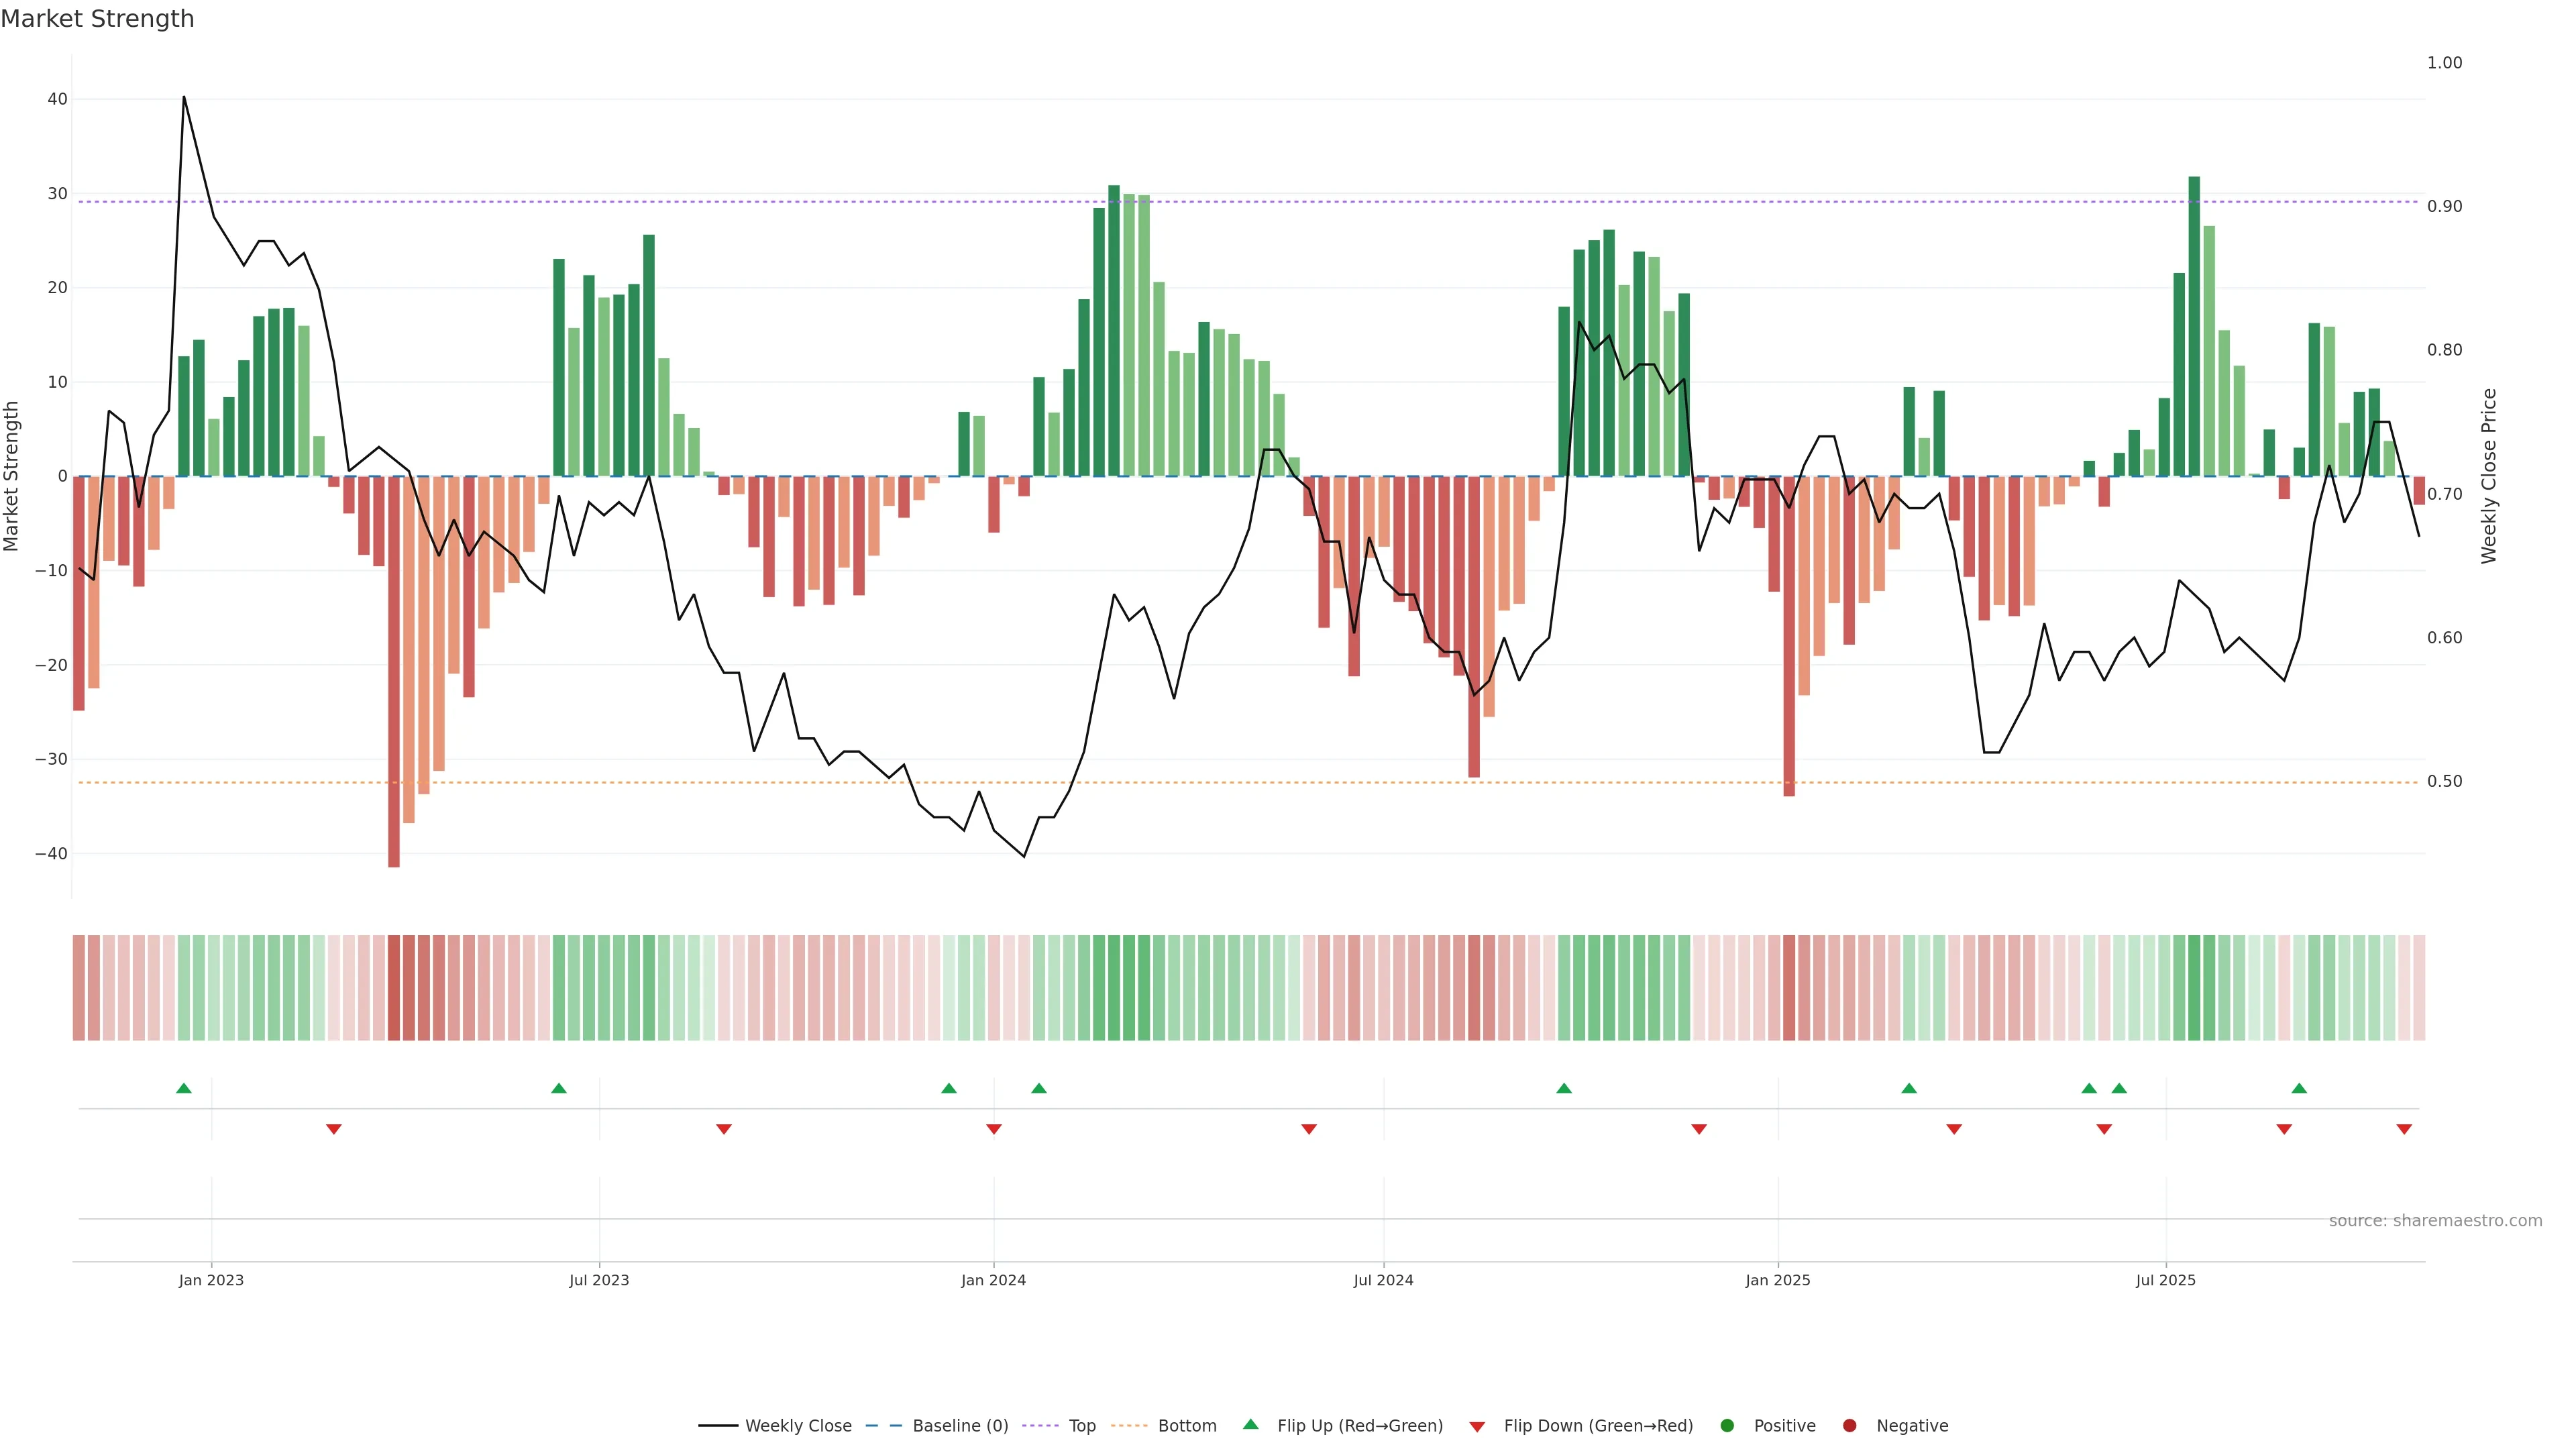Screen dimensions: 2576x1449
Task: Click the Bottom legend line marker
Action: click(1129, 1426)
